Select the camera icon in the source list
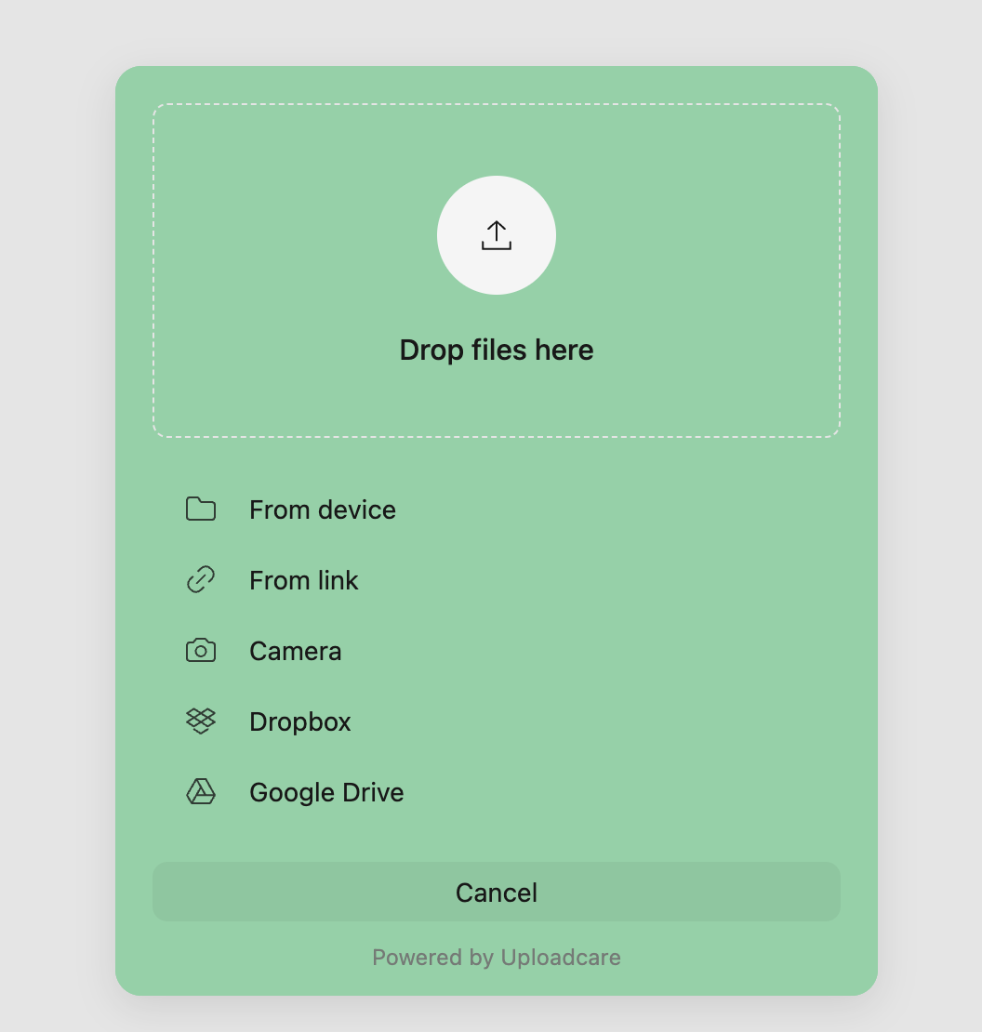The height and width of the screenshot is (1032, 982). click(x=200, y=651)
